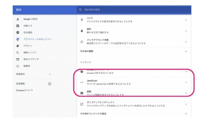Open 拡張機能 link in sidebar
Viewport: 204px width, 126px height.
20,84
